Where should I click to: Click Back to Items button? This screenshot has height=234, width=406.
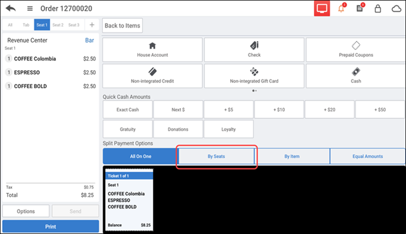(x=122, y=26)
